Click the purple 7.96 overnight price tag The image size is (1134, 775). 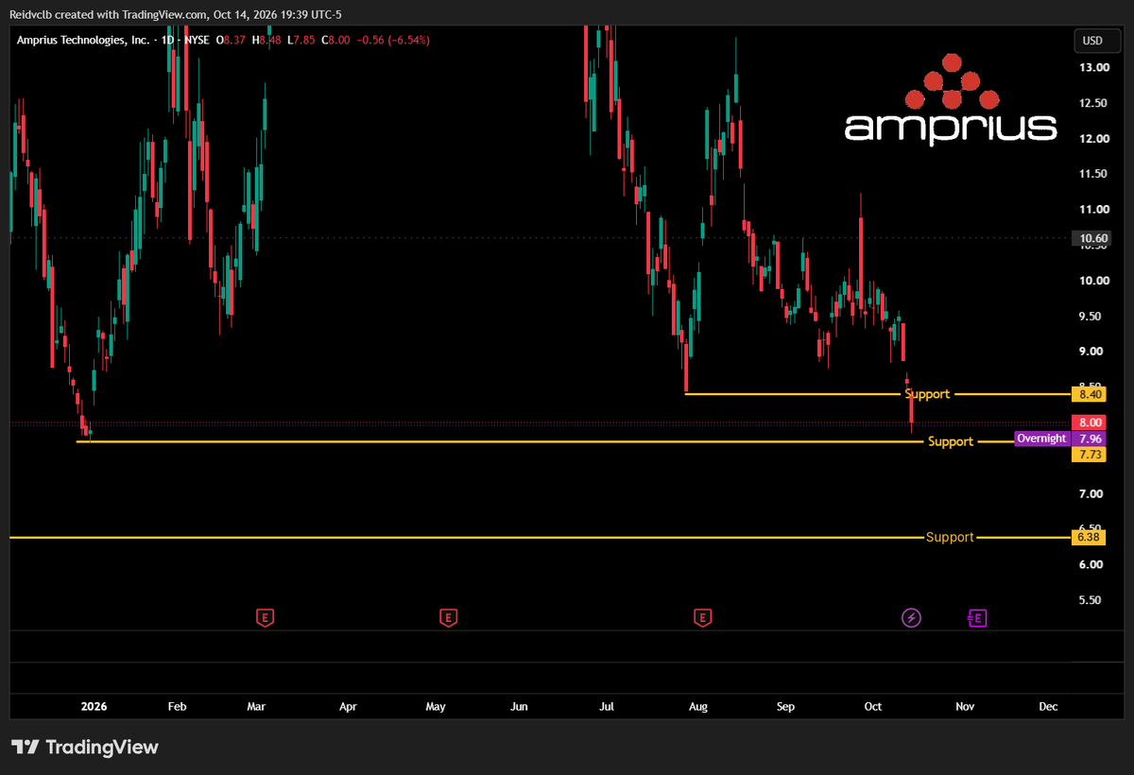pyautogui.click(x=1090, y=439)
